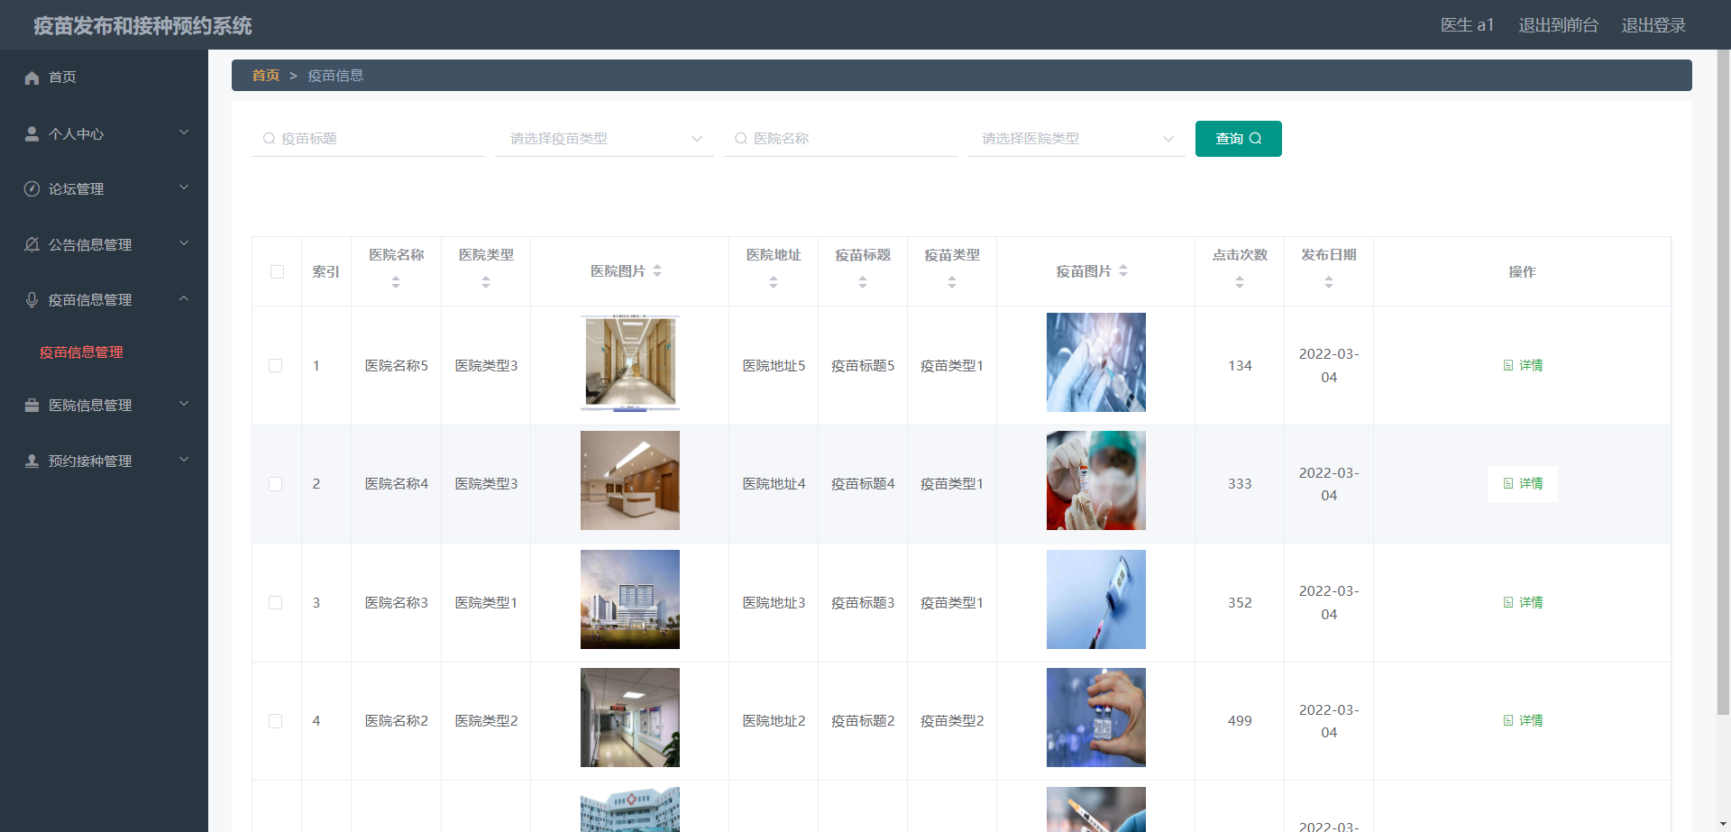Viewport: 1731px width, 832px height.
Task: Open 首页 in the sidebar
Action: coord(104,78)
